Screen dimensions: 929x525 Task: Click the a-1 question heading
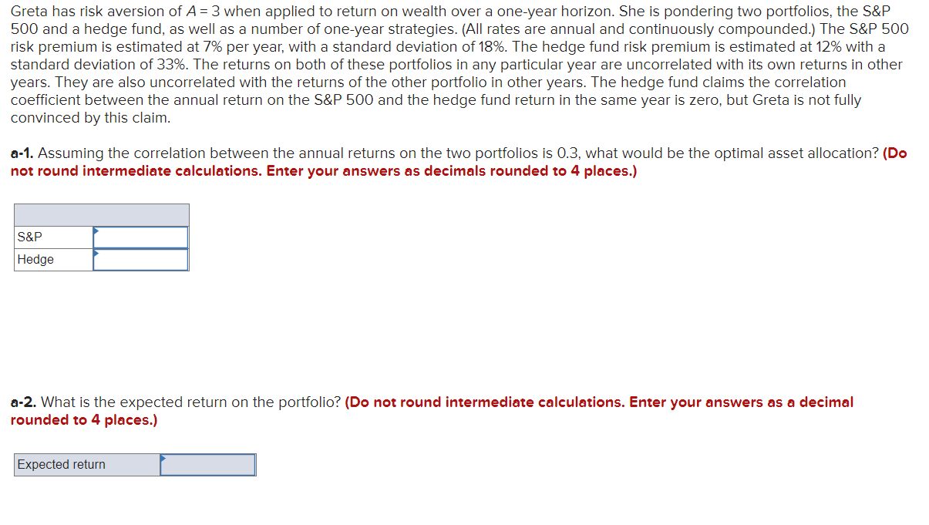[x=21, y=153]
